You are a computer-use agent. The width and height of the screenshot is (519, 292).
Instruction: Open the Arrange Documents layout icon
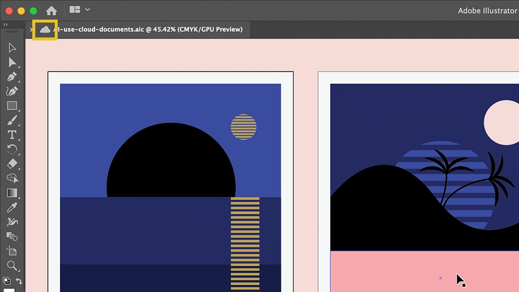click(75, 10)
